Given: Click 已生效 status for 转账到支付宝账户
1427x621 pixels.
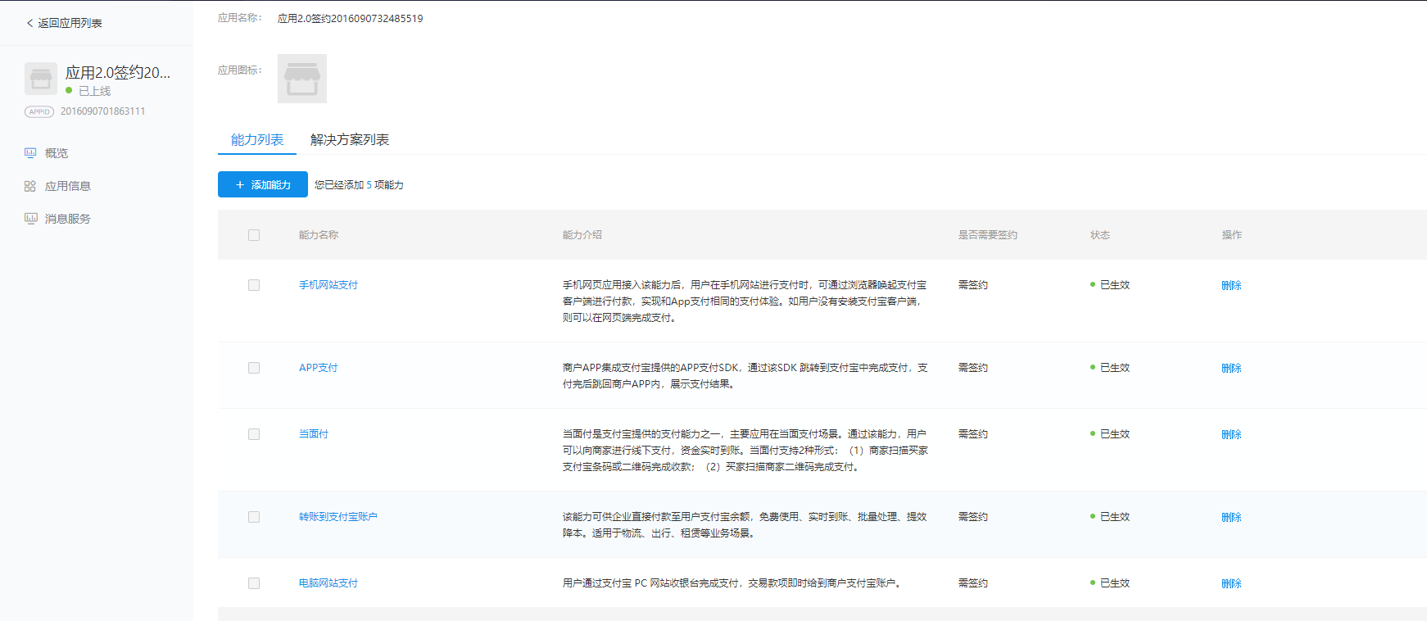Looking at the screenshot, I should pos(1115,517).
